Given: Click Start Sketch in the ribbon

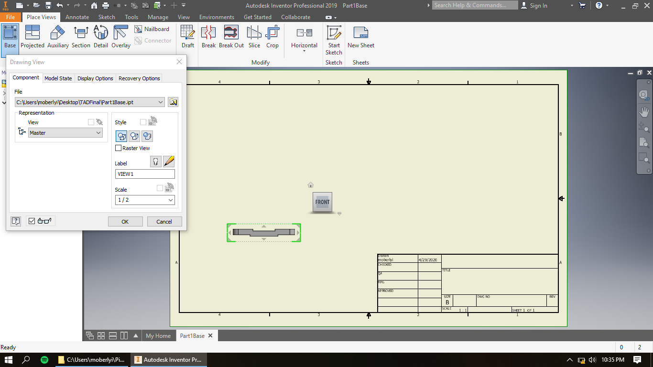Looking at the screenshot, I should (334, 40).
